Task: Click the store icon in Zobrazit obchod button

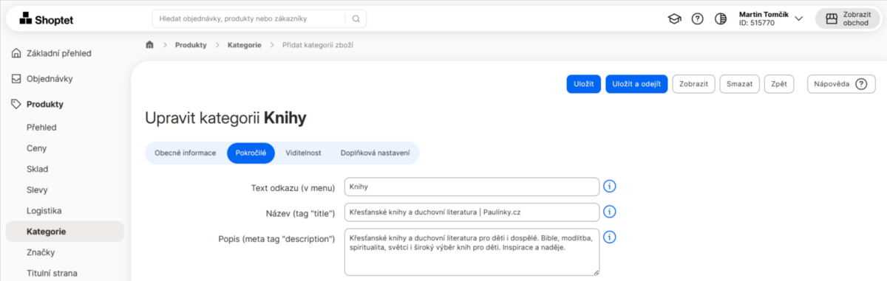Action: click(x=832, y=19)
